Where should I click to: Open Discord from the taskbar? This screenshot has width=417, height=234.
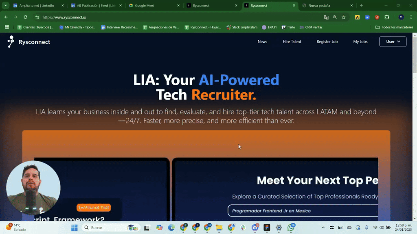tap(255, 227)
